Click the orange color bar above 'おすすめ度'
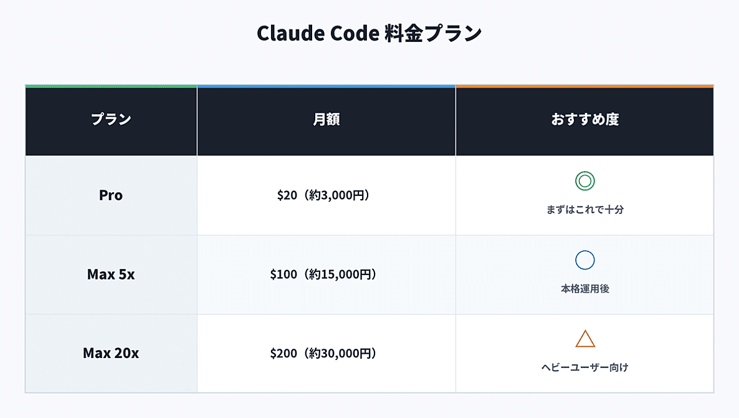The width and height of the screenshot is (739, 418). (x=584, y=86)
